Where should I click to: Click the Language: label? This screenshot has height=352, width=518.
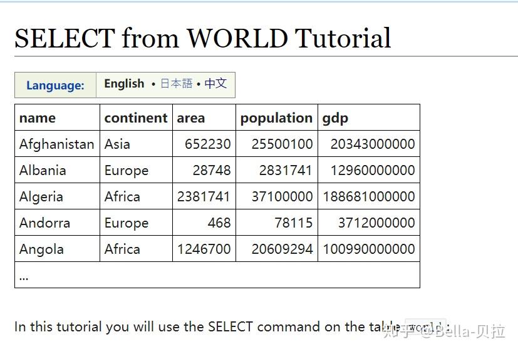(55, 86)
